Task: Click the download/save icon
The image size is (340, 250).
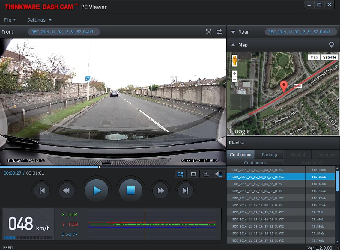Action: click(206, 174)
